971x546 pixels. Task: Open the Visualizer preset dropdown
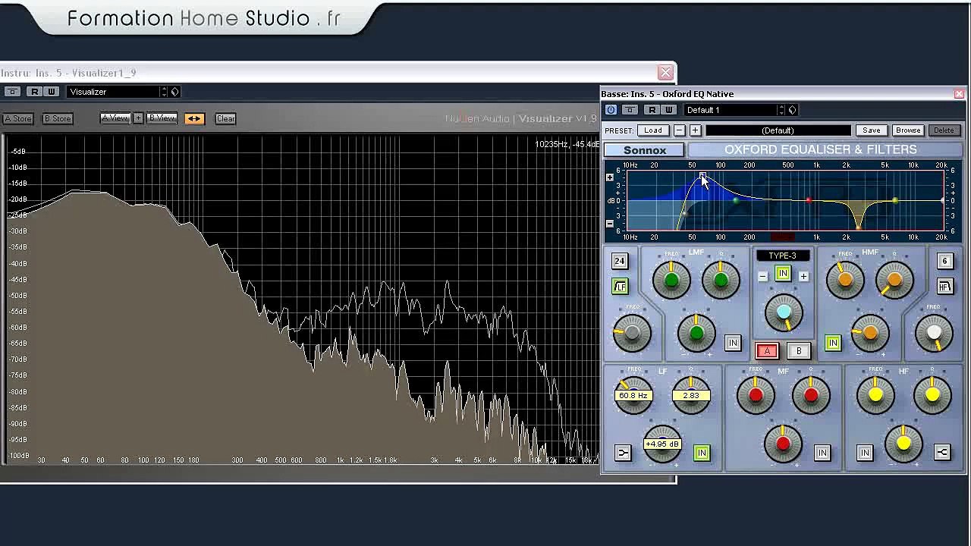tap(112, 92)
